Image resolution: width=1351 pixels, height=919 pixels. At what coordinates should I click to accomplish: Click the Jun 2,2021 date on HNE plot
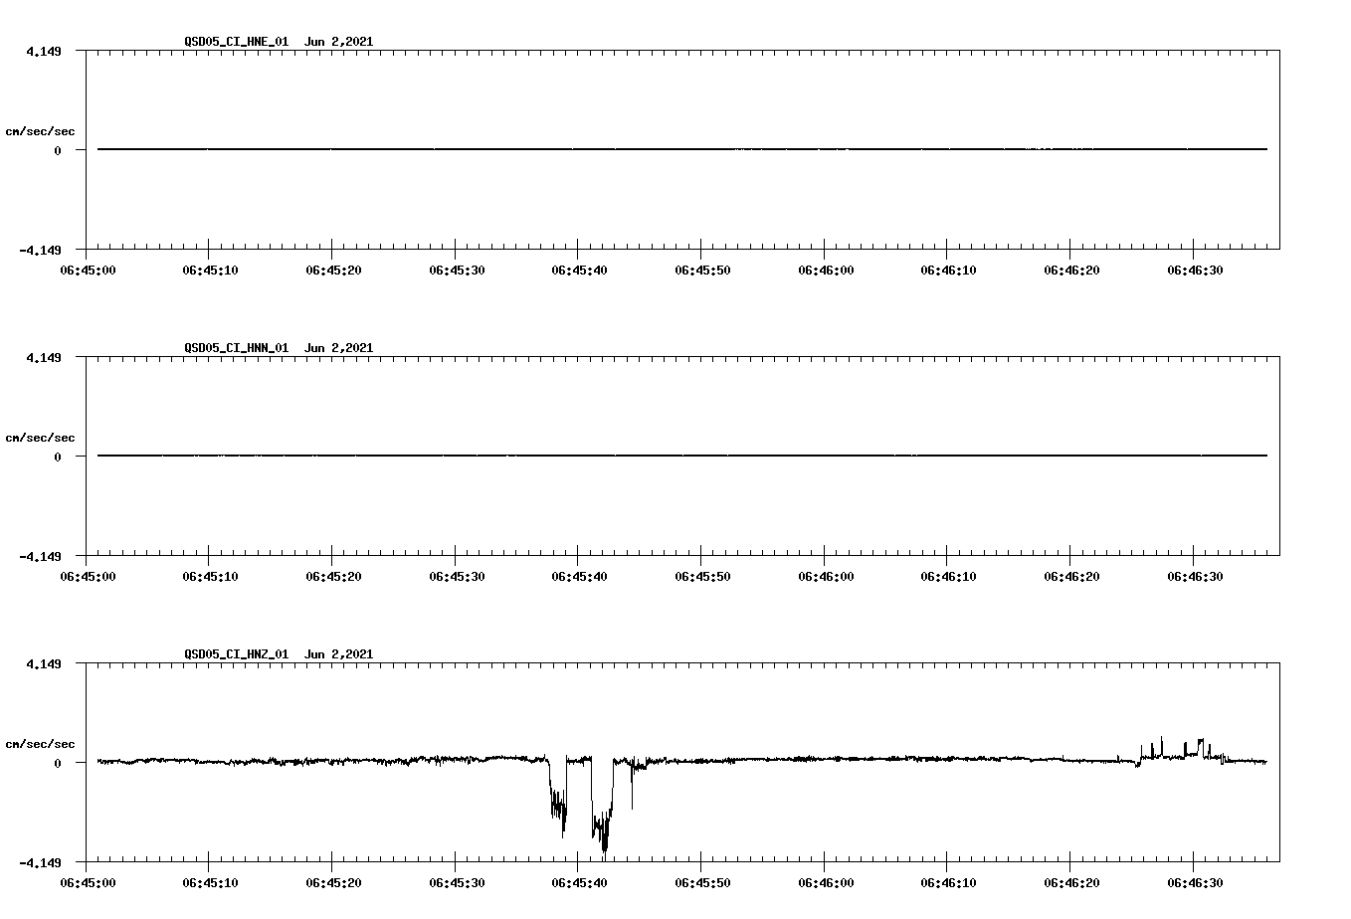click(338, 42)
